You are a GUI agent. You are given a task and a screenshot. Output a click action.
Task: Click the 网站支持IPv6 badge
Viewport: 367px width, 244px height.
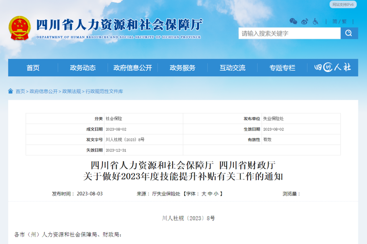click(343, 4)
